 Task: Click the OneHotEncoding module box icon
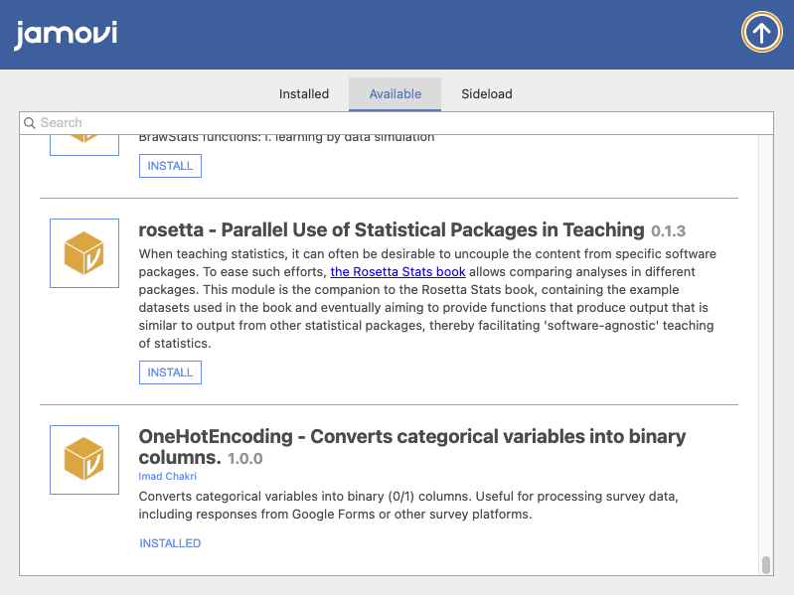click(84, 460)
